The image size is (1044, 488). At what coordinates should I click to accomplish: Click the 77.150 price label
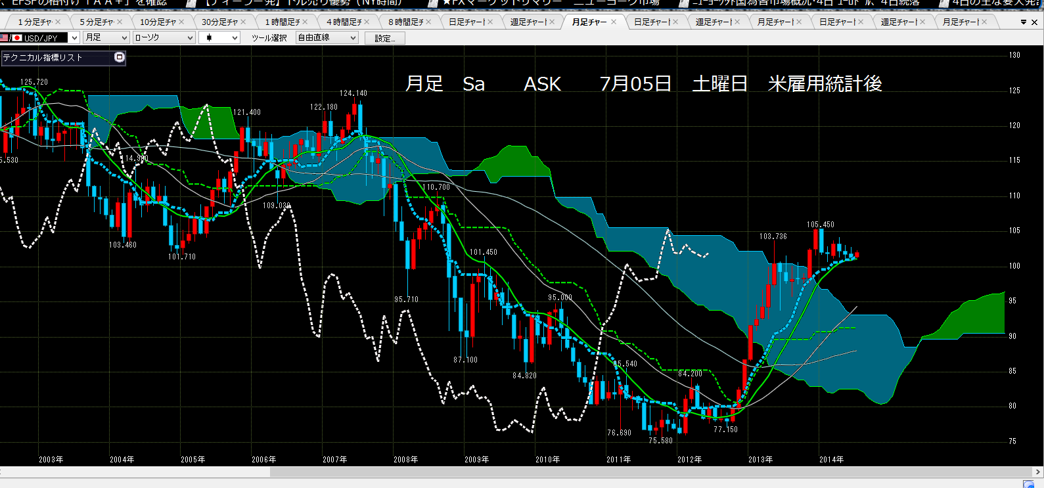(726, 430)
